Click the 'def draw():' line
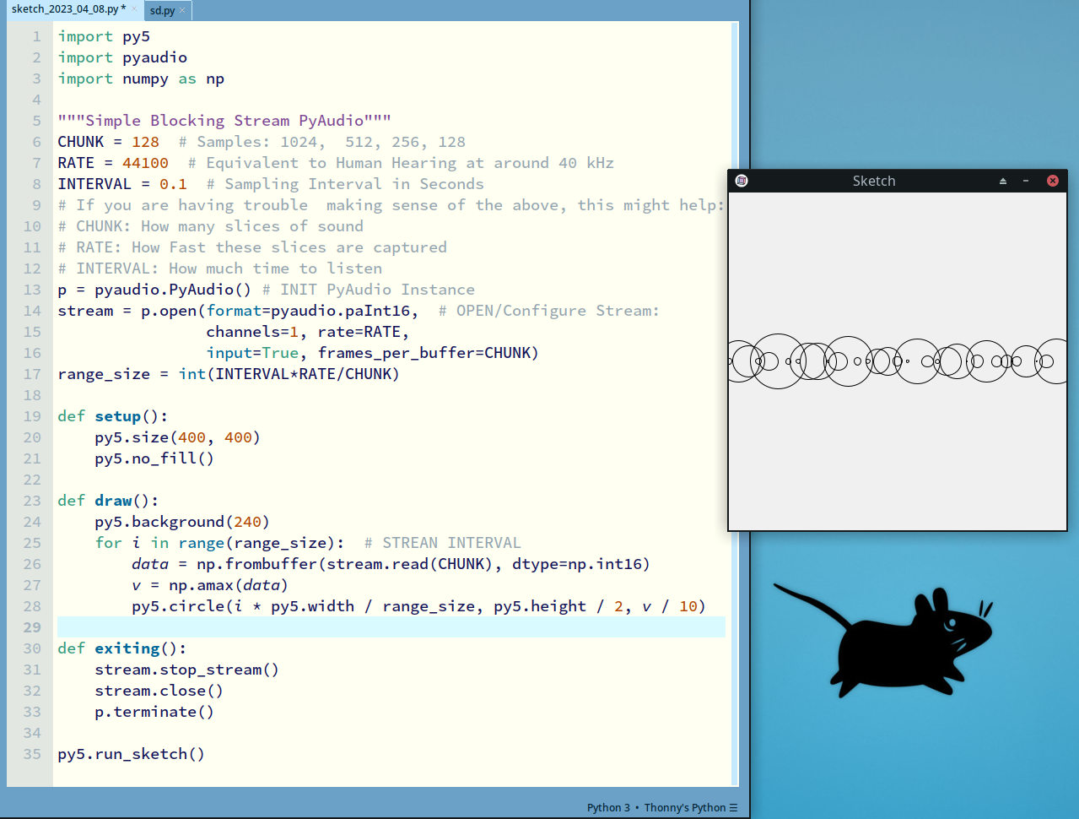Screen dimensions: 1079x819 [108, 501]
